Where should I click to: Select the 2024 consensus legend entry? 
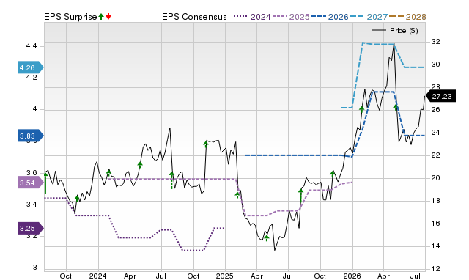(x=252, y=17)
